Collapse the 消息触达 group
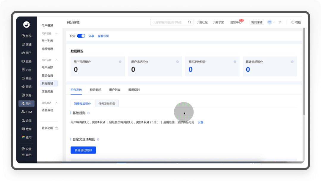 (56, 103)
